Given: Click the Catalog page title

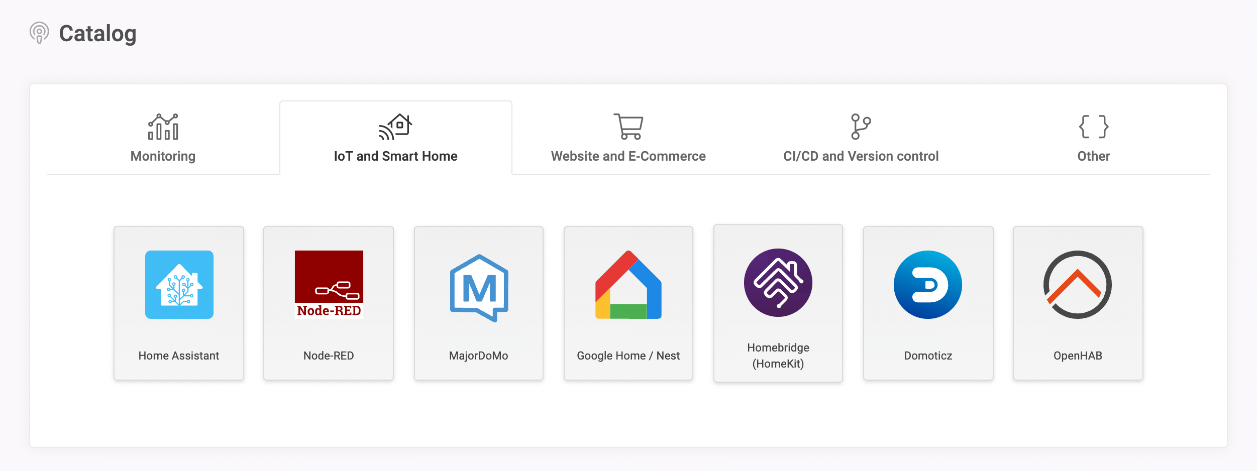Looking at the screenshot, I should [97, 34].
